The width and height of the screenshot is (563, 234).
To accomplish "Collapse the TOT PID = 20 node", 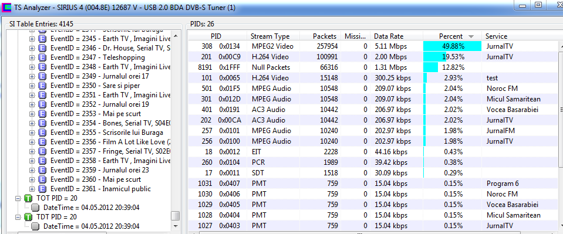I will 18,198.
